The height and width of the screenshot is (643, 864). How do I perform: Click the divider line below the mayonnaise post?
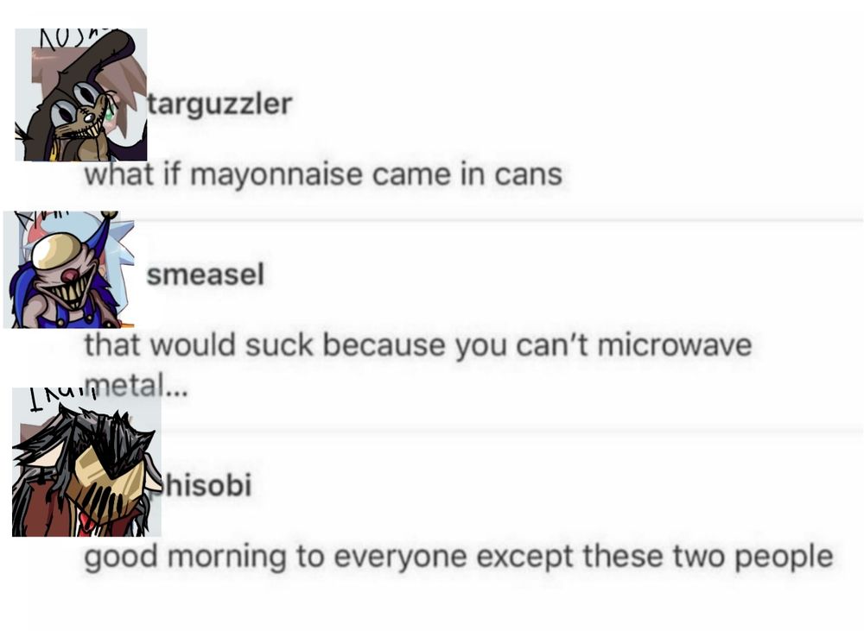point(499,219)
